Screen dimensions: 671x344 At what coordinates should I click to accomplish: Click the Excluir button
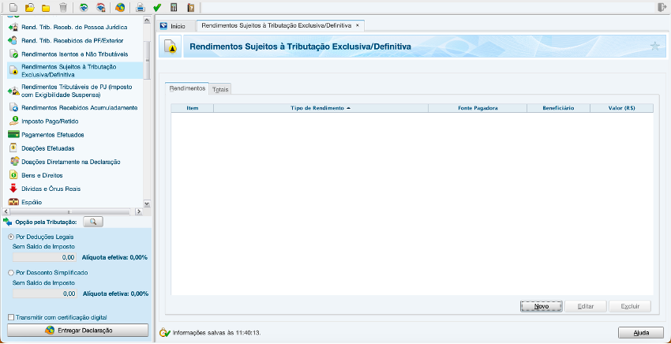(x=630, y=307)
